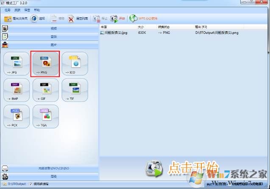This screenshot has width=270, height=189.
Task: Select the -> PCX conversion icon
Action: point(17,117)
